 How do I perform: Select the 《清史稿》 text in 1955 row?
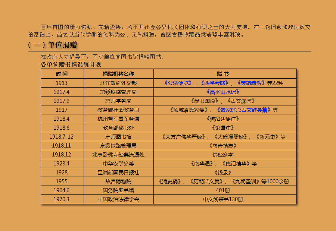coord(170,181)
